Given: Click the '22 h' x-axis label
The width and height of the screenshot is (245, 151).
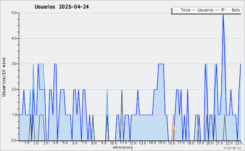Looking at the screenshot, I should point(229,143).
